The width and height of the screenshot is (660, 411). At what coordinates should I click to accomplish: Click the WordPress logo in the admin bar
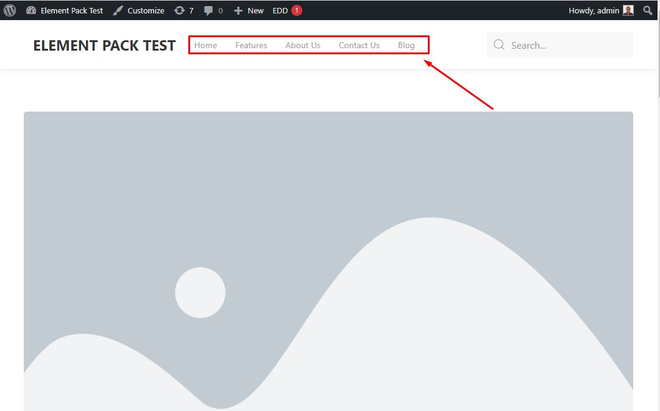point(9,10)
